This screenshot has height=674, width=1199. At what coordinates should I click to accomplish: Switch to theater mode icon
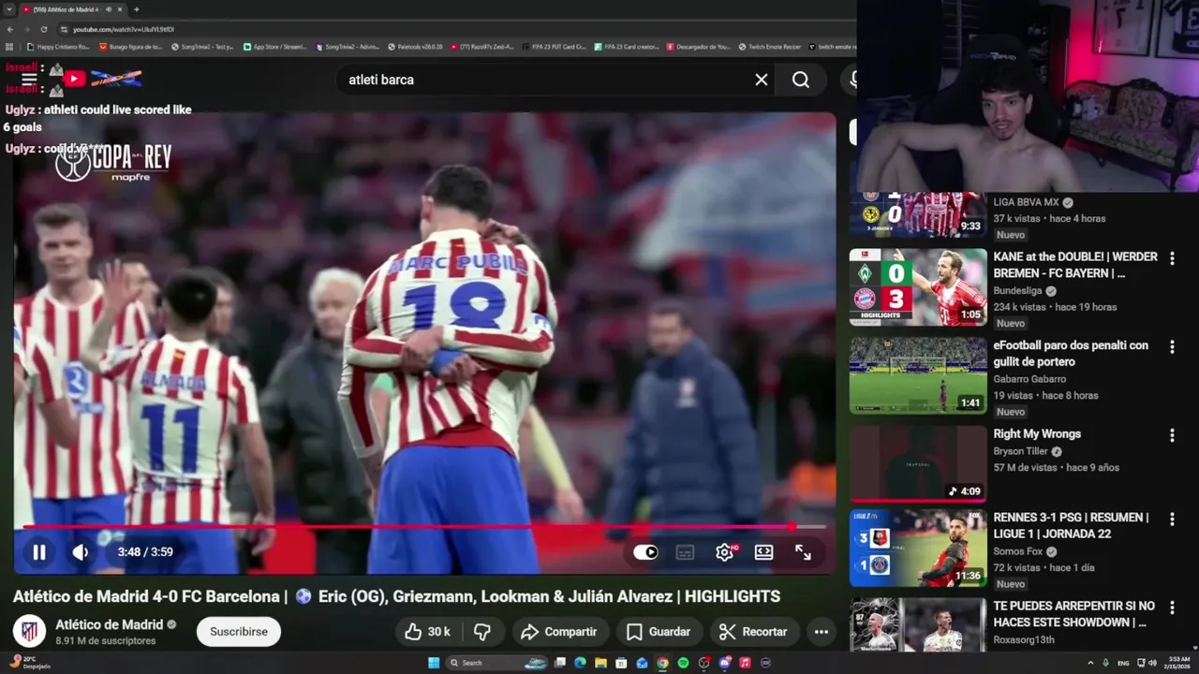[763, 552]
